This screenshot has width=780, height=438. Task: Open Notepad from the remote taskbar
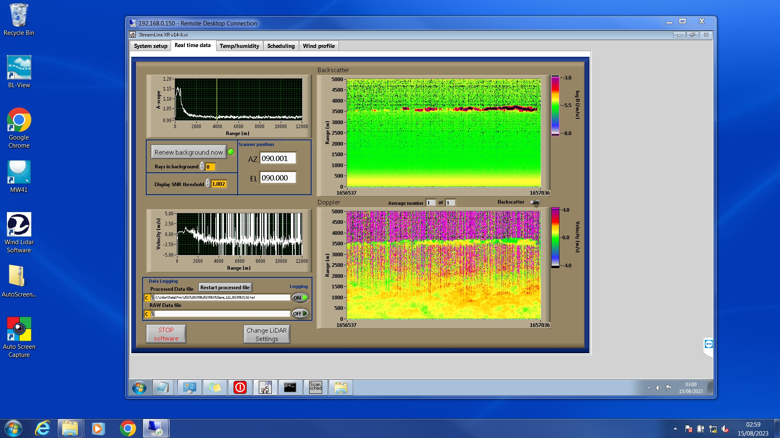[x=163, y=387]
